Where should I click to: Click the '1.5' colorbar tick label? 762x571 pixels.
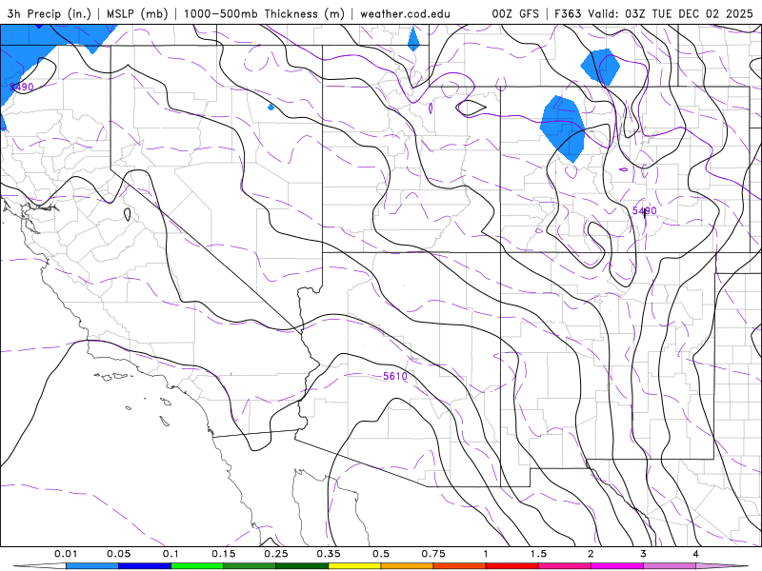[538, 554]
